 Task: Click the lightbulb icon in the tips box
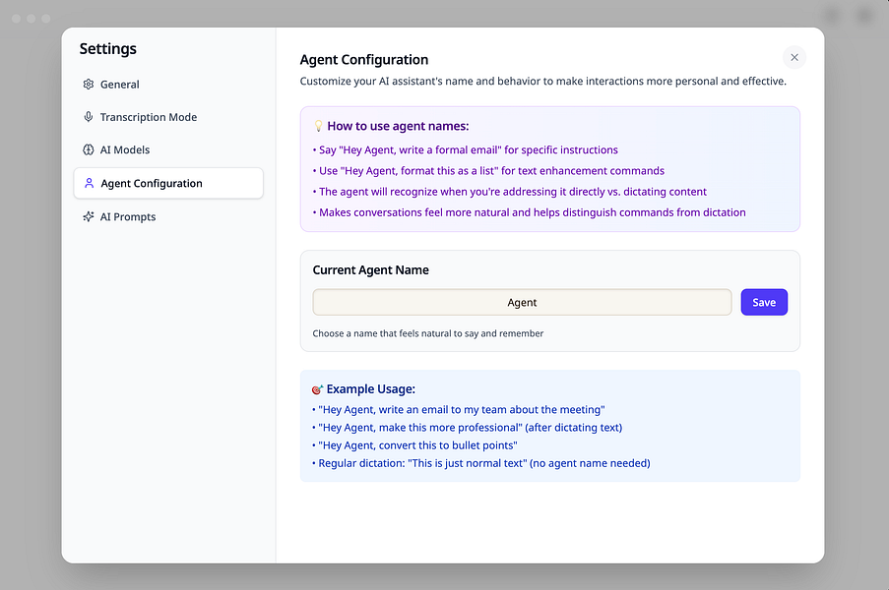pos(318,126)
